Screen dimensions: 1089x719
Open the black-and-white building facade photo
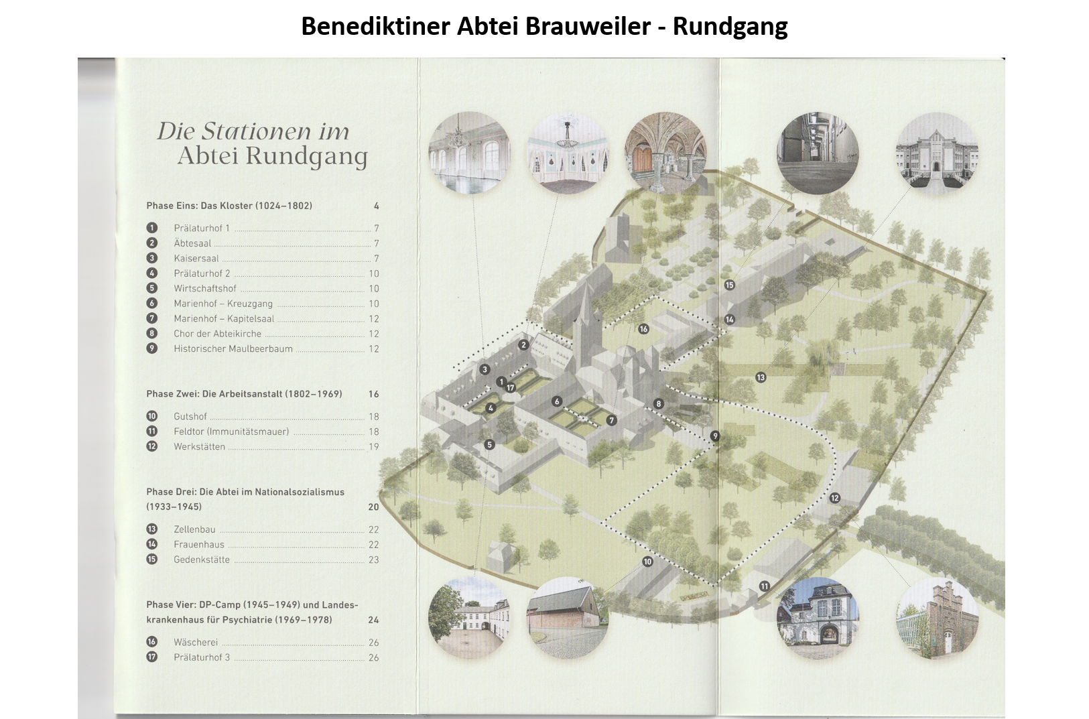pos(937,153)
